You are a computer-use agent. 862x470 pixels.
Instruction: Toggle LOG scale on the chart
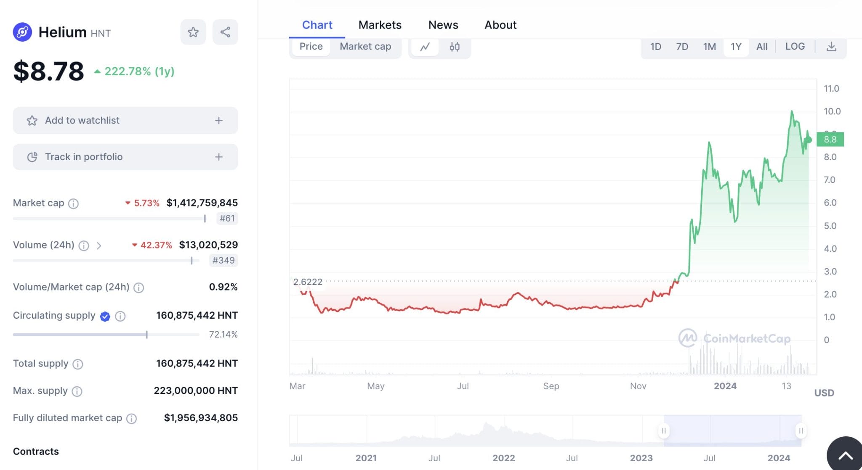pyautogui.click(x=795, y=47)
